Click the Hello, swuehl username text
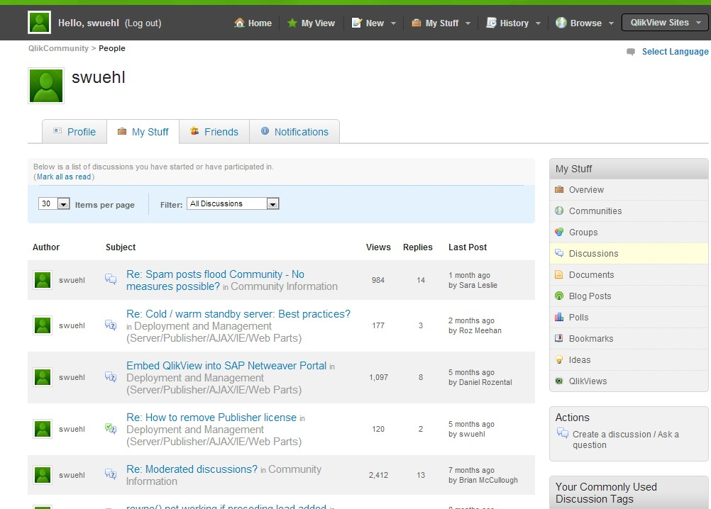The width and height of the screenshot is (711, 509). (89, 23)
